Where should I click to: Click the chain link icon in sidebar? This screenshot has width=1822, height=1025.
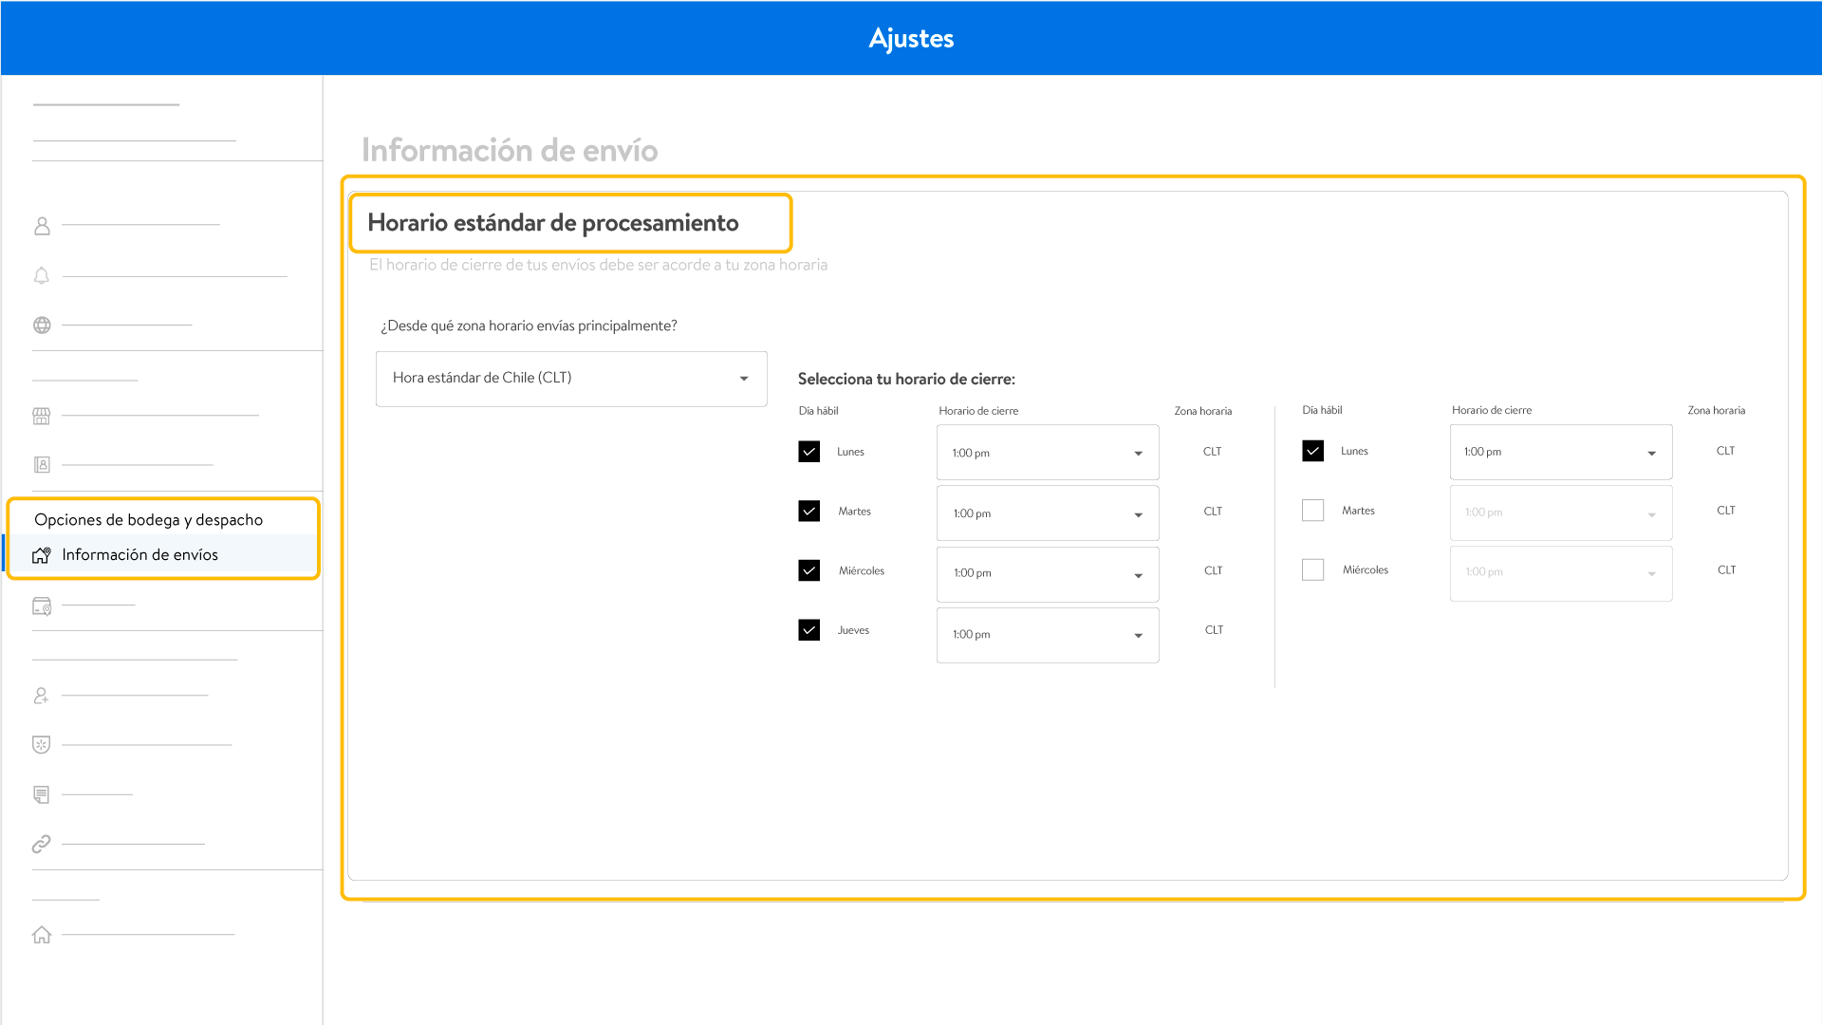tap(42, 844)
